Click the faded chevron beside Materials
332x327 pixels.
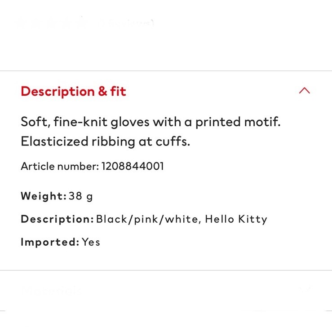click(x=304, y=289)
